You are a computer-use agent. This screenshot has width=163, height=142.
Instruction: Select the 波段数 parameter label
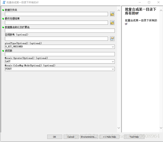point(8,51)
